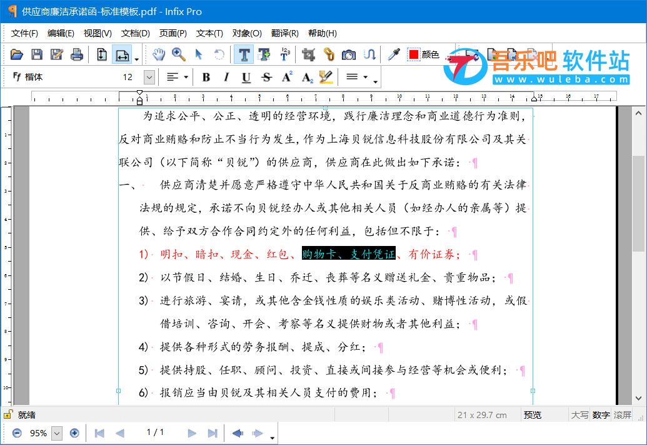The image size is (647, 445).
Task: Activate the Text edit T tool
Action: click(x=244, y=54)
